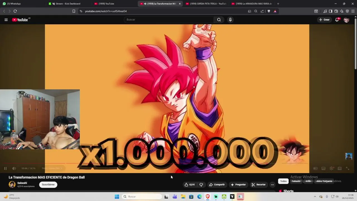This screenshot has height=201, width=357.
Task: Open subtitles in player controls
Action: (324, 168)
